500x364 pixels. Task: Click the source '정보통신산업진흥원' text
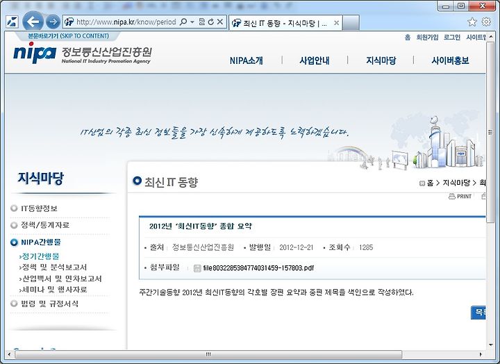pyautogui.click(x=203, y=247)
